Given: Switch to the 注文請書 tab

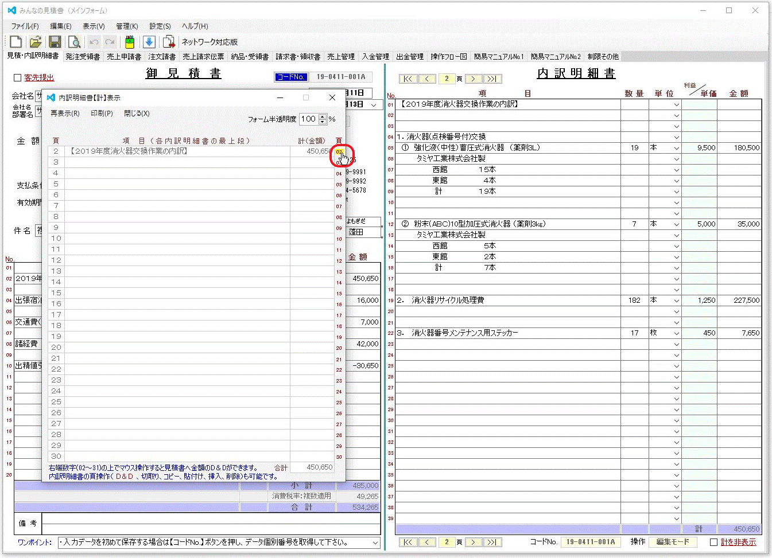Looking at the screenshot, I should point(162,57).
